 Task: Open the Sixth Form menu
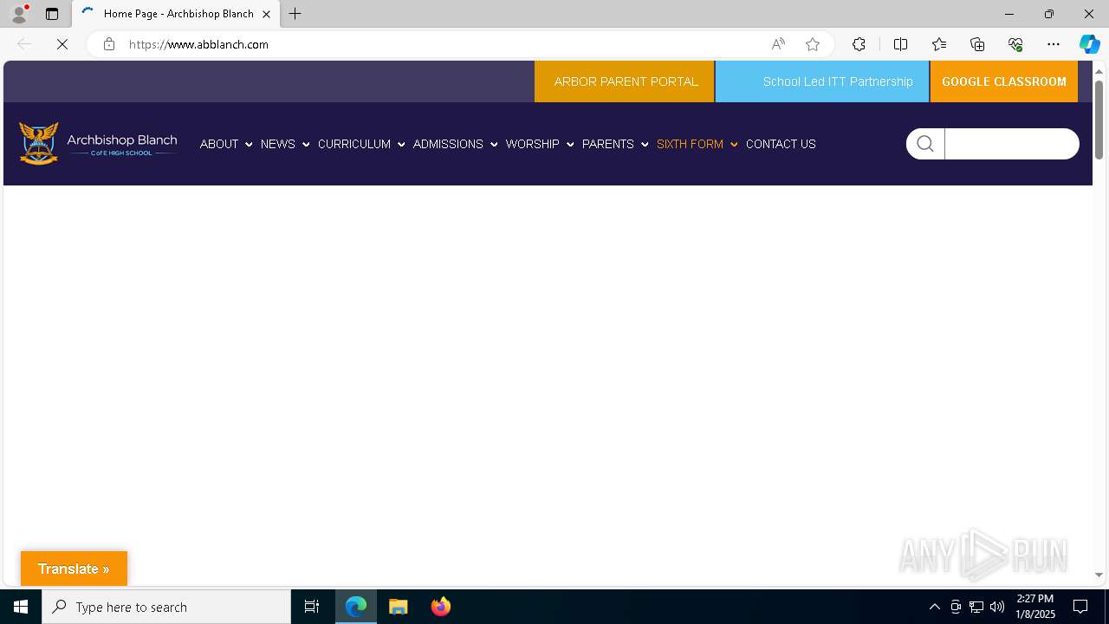(690, 144)
